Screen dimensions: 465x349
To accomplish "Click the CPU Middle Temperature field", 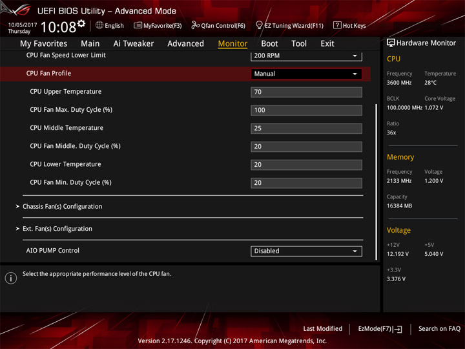I will (306, 128).
